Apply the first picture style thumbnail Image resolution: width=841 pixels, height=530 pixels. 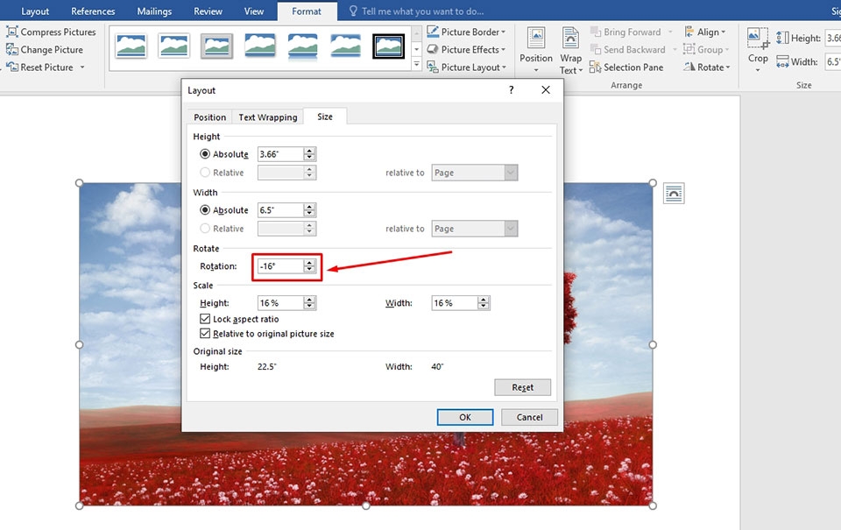click(131, 46)
